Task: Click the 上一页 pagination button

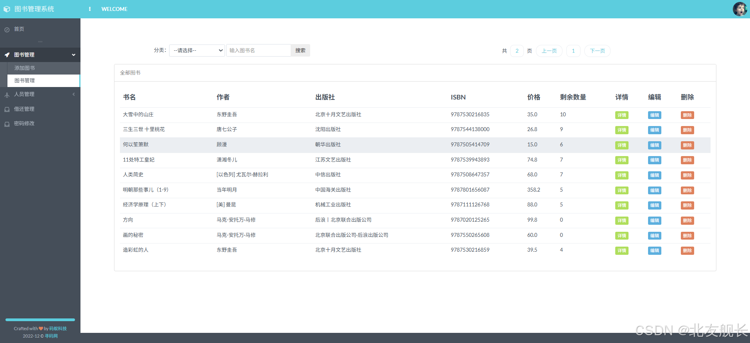Action: [x=549, y=51]
